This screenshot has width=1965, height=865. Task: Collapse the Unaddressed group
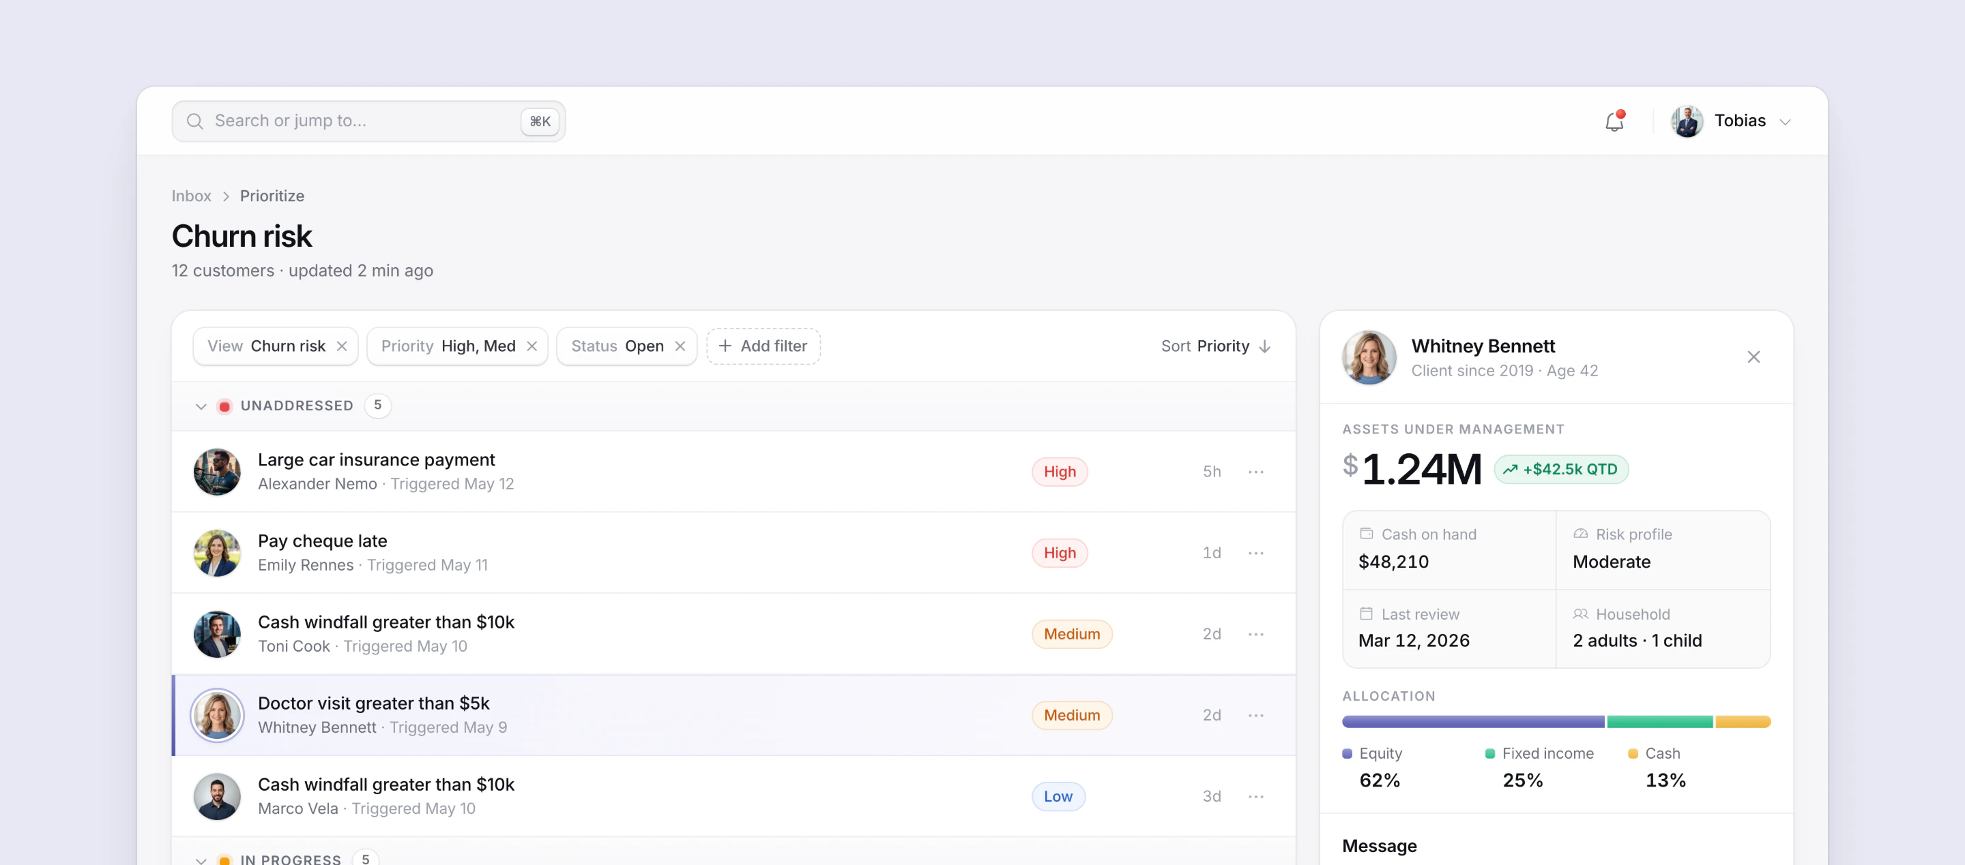(x=201, y=406)
